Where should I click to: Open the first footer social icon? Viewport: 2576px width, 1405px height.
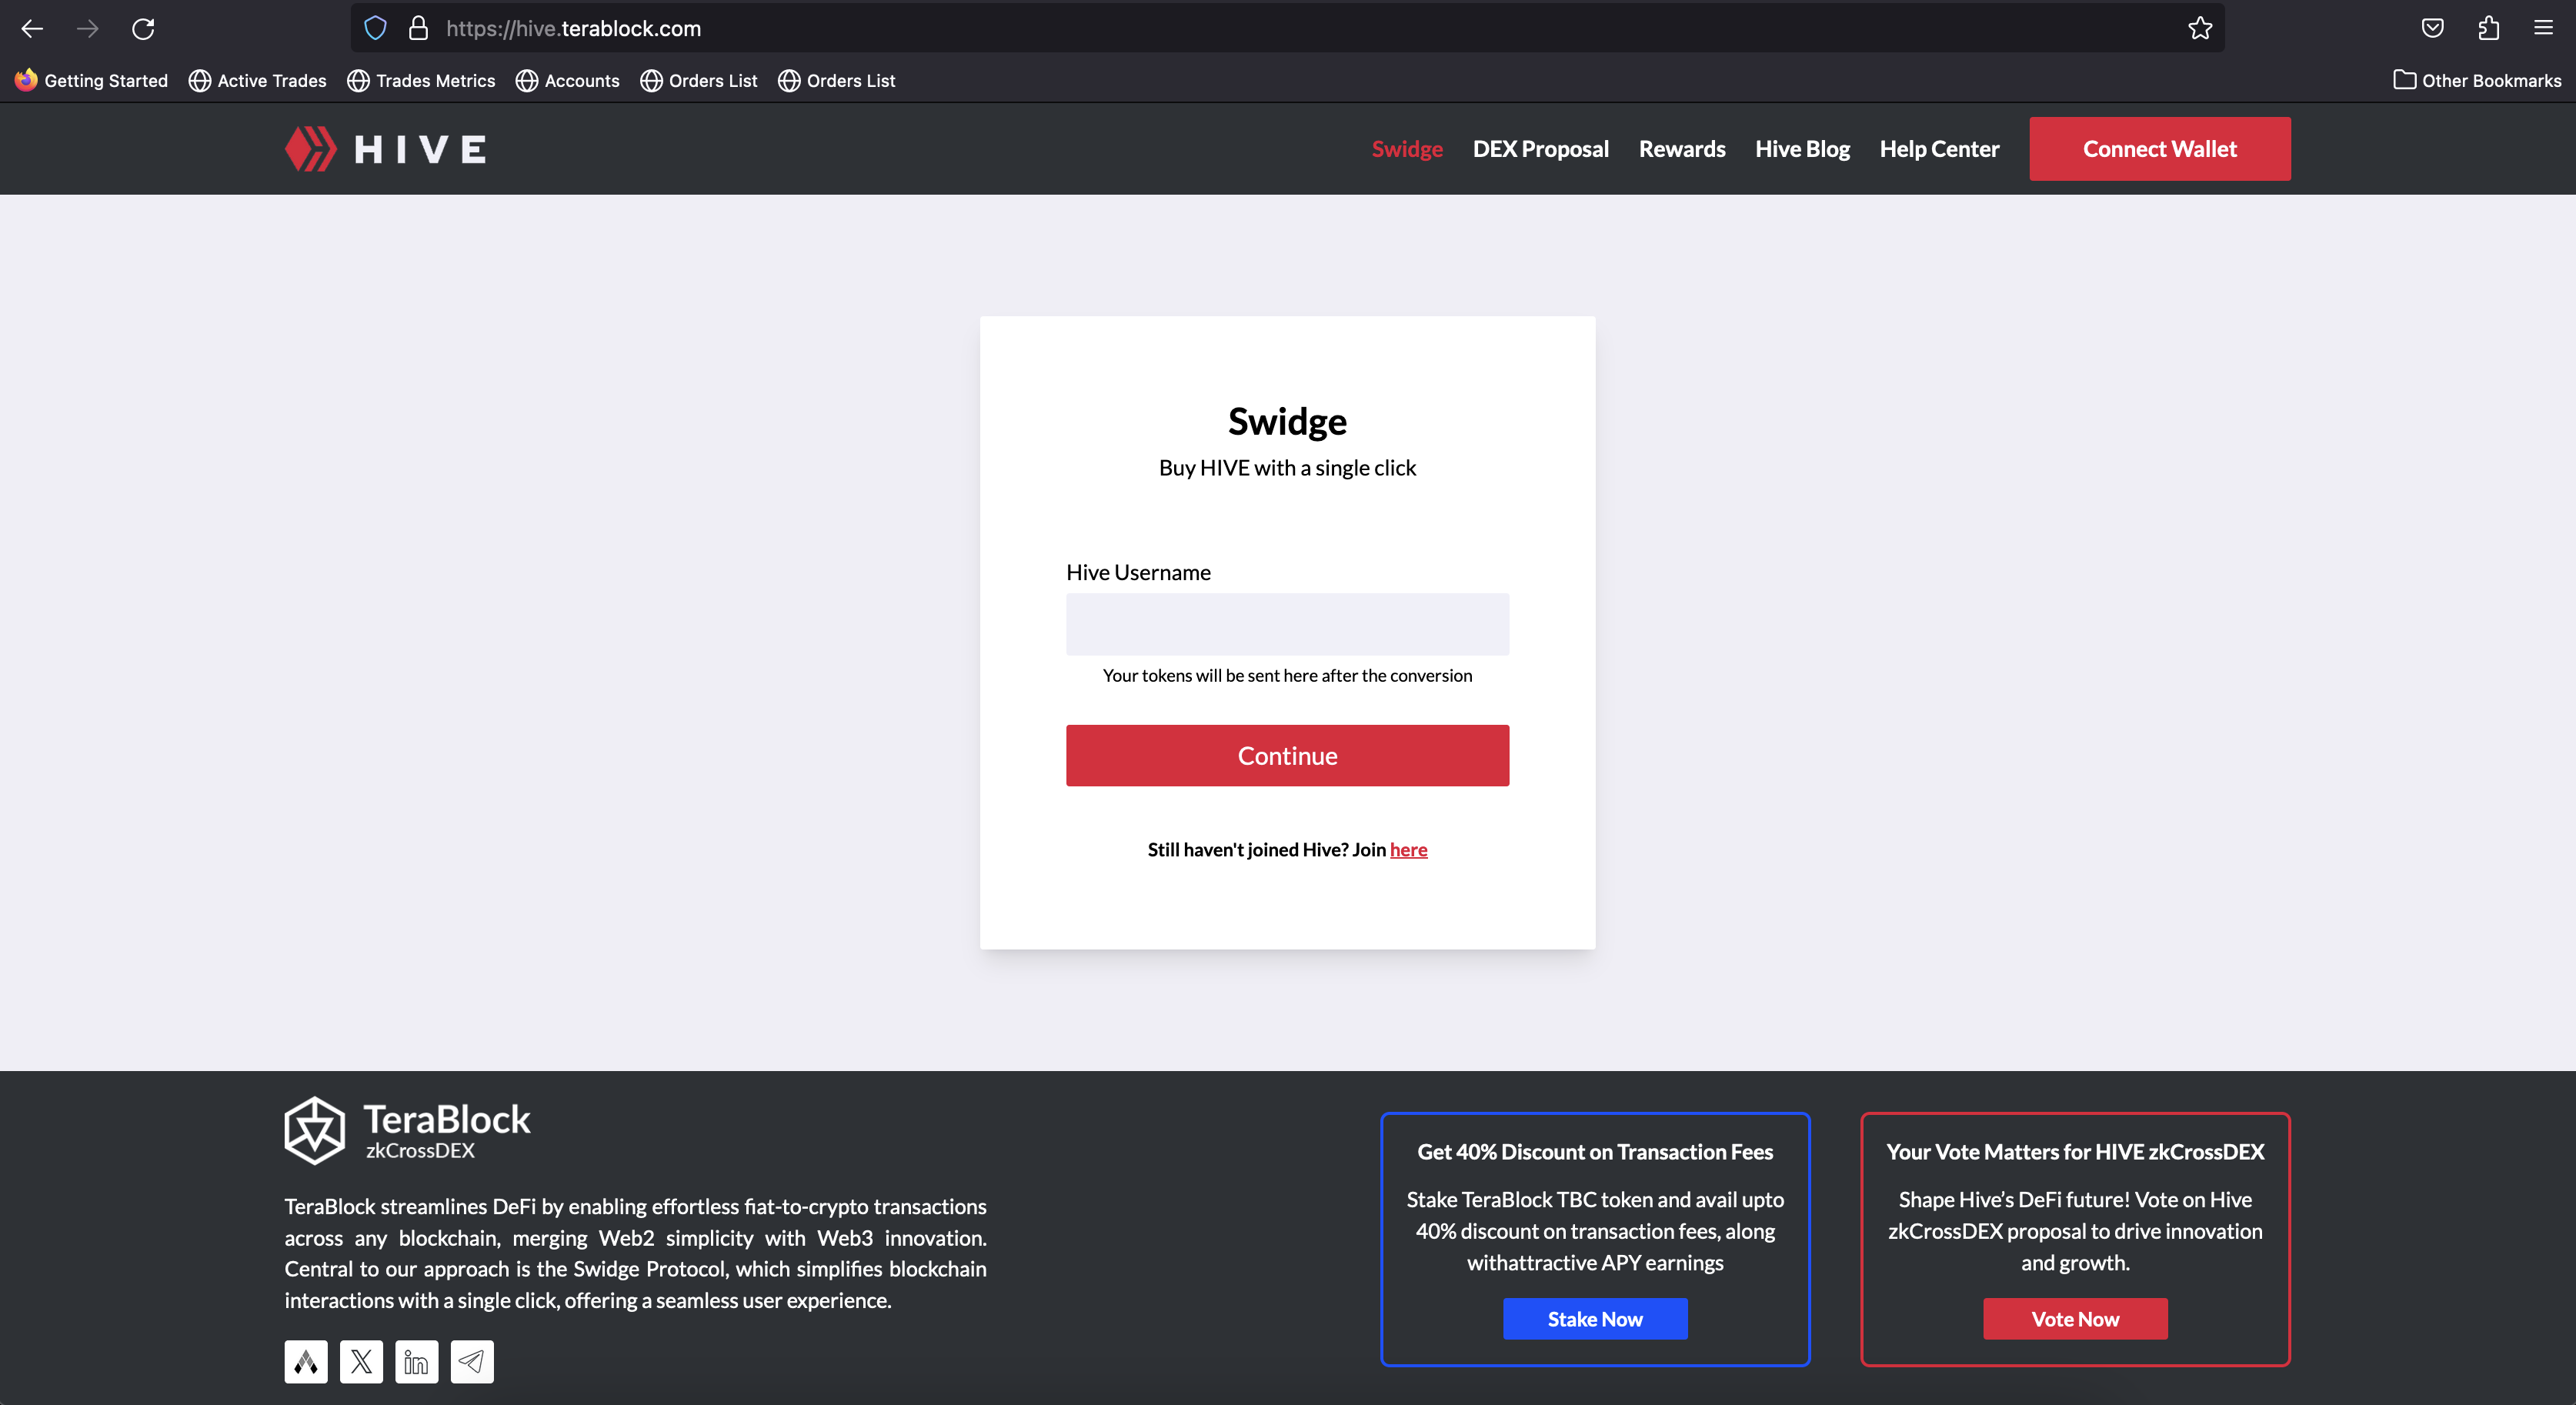coord(306,1362)
